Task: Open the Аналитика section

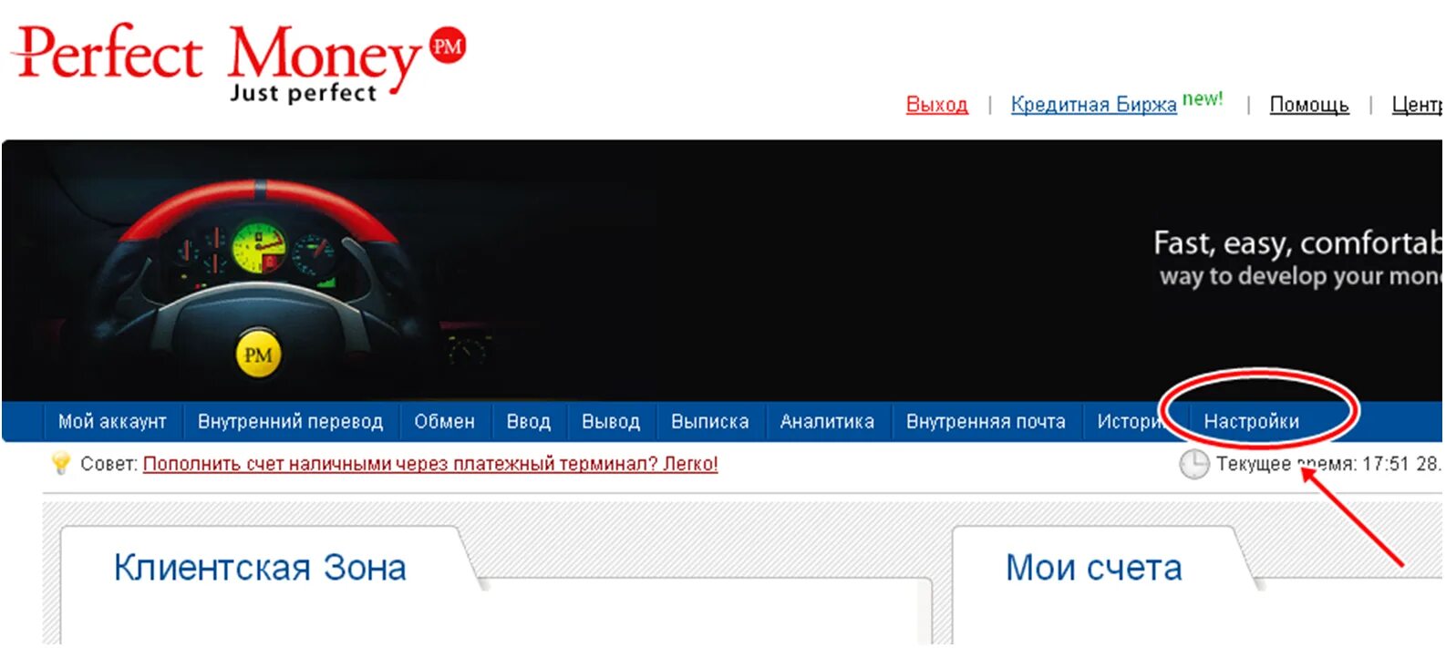Action: click(x=827, y=422)
